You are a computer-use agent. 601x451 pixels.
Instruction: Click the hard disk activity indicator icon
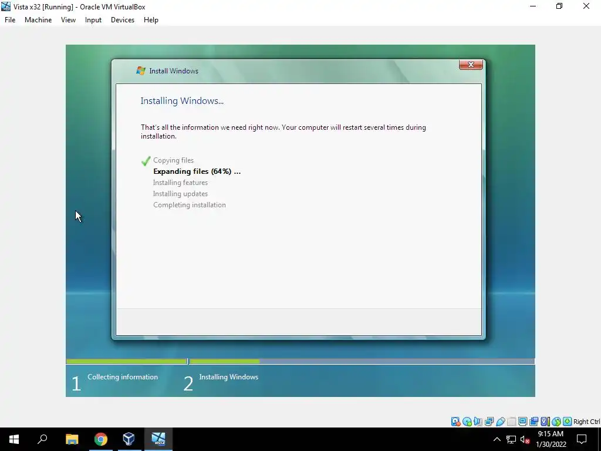coord(455,422)
